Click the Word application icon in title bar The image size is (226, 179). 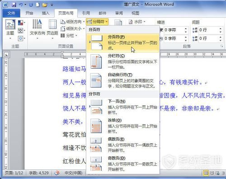tap(5, 5)
